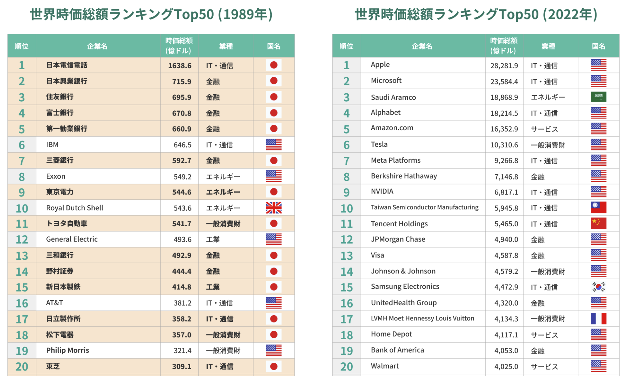627x376 pixels.
Task: Select the UnitedHealth Group company name
Action: pos(404,303)
